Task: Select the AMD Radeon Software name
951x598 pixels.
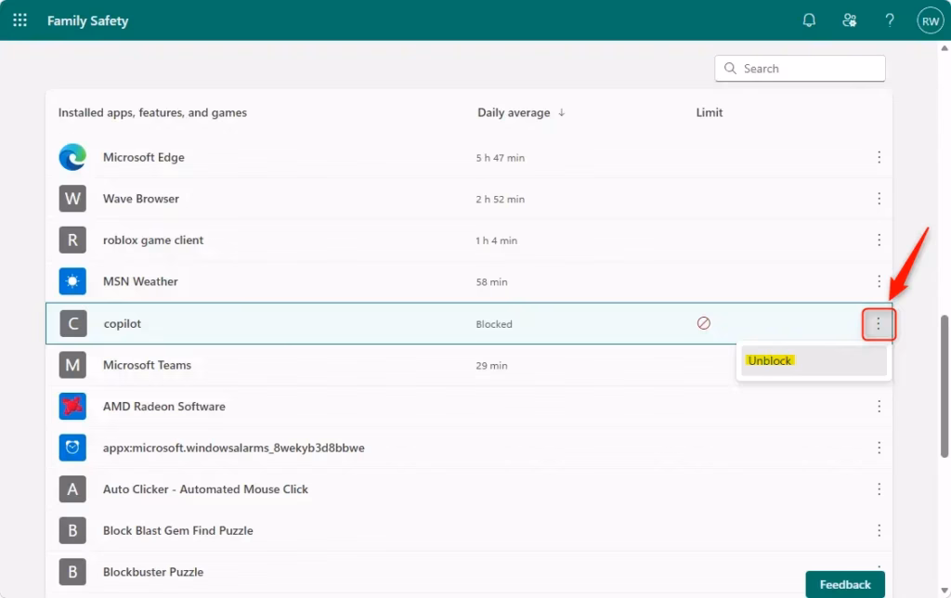Action: tap(163, 407)
